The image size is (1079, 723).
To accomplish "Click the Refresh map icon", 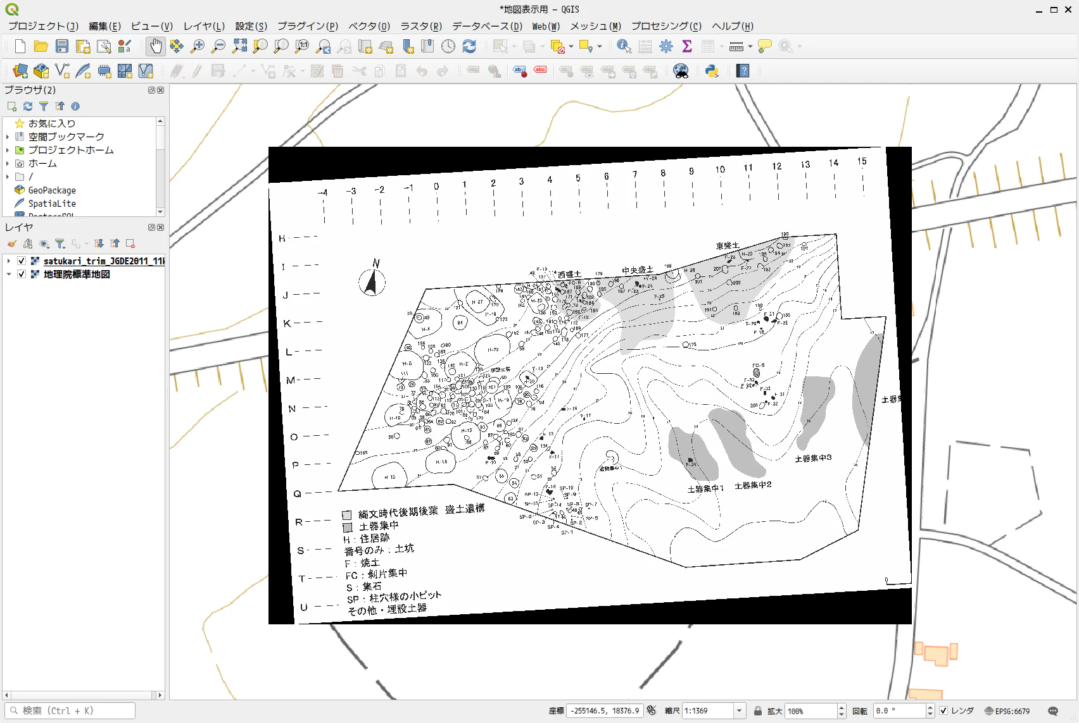I will 469,46.
